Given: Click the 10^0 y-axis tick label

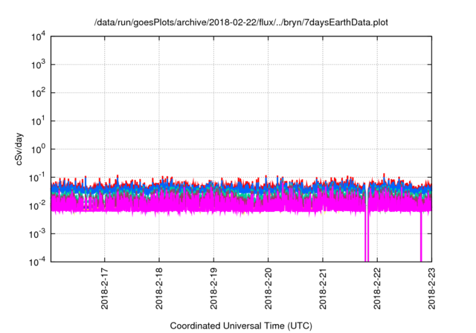Looking at the screenshot, I should (38, 149).
